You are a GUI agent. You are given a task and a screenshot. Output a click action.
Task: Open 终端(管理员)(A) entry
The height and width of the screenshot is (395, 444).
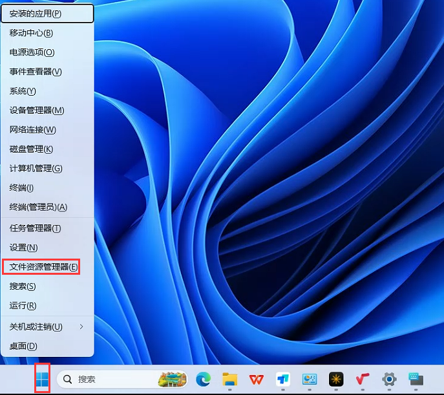click(47, 208)
